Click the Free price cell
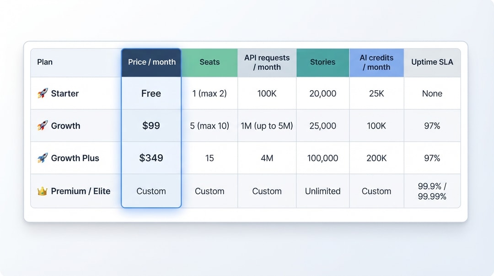This screenshot has height=276, width=494. coord(151,93)
